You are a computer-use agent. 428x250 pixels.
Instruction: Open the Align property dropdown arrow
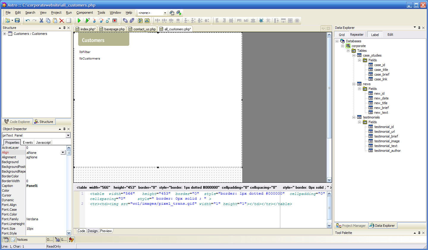(x=63, y=152)
